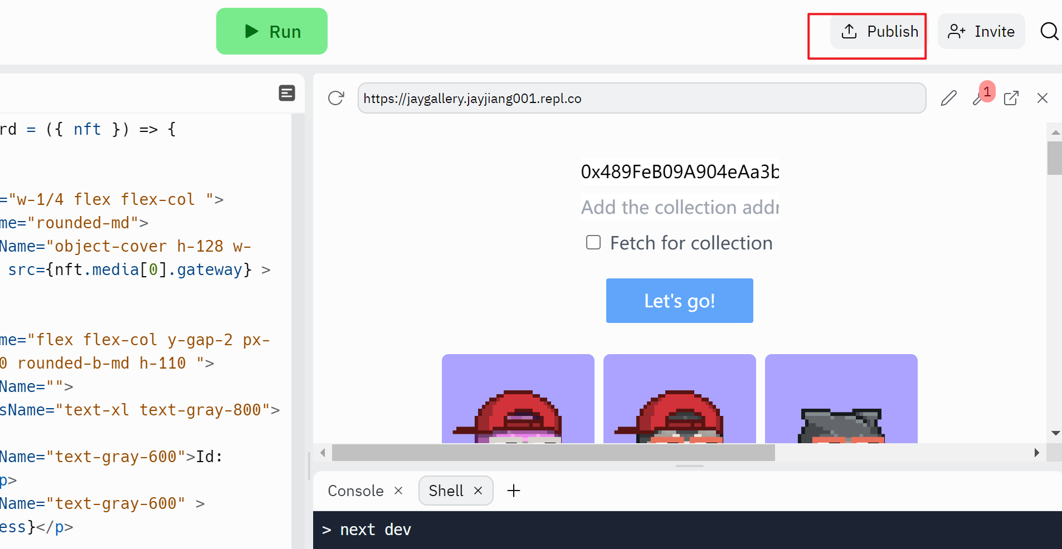Image resolution: width=1062 pixels, height=549 pixels.
Task: Close the webview pane
Action: tap(1042, 98)
